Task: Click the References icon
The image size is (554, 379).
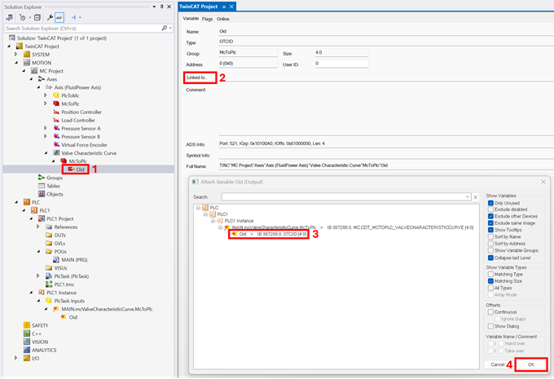Action: tap(49, 227)
